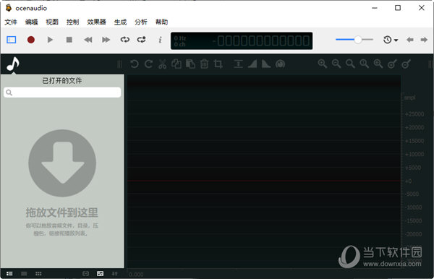Go back with the left arrow
Image resolution: width=434 pixels, height=279 pixels.
click(410, 40)
